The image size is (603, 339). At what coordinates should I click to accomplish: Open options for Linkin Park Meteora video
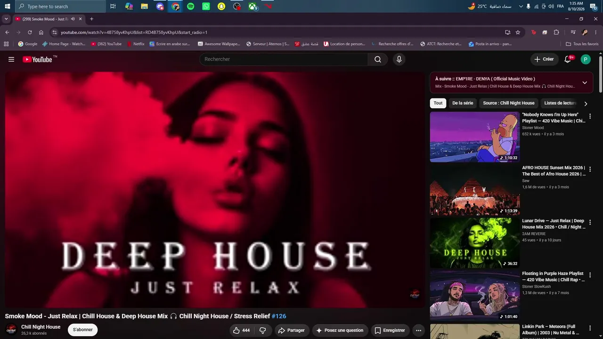(590, 328)
